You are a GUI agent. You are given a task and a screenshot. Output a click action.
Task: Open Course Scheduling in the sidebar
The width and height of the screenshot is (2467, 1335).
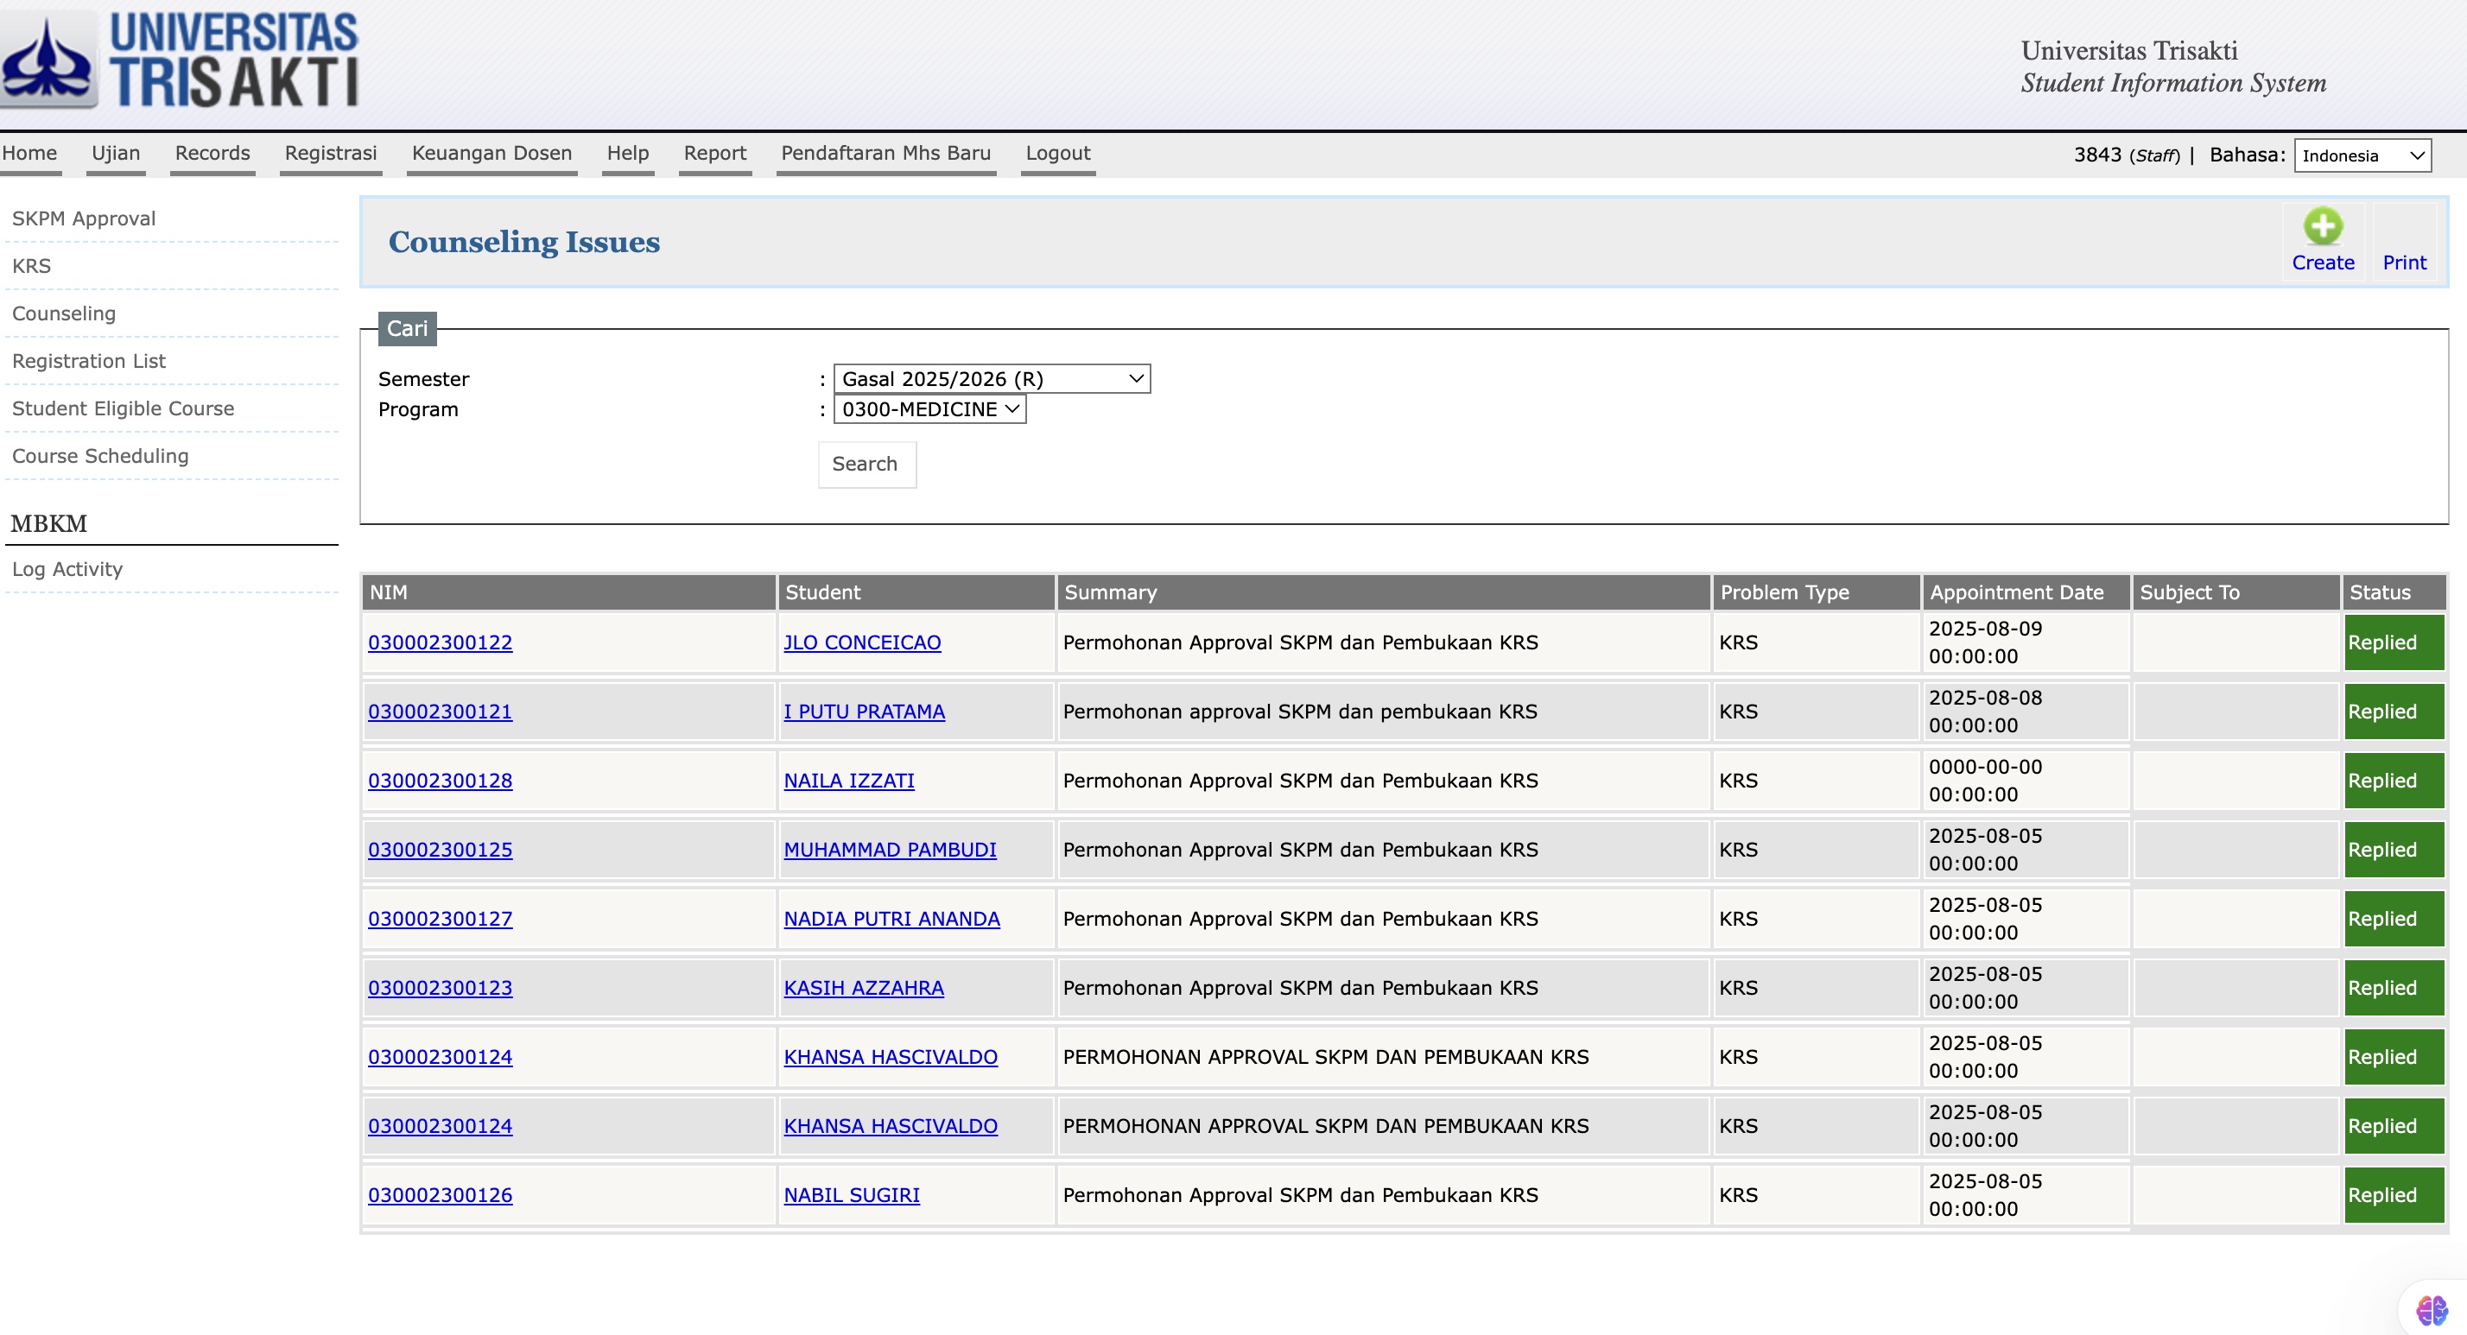[99, 456]
